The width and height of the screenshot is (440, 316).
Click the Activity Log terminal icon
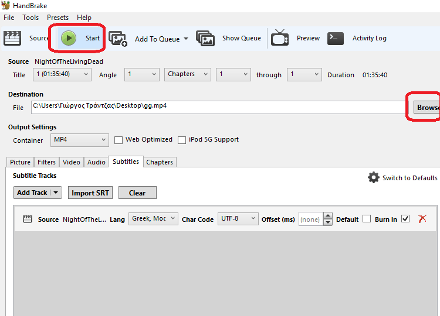tap(336, 39)
